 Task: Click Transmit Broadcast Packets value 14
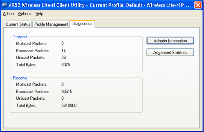coord(63,51)
